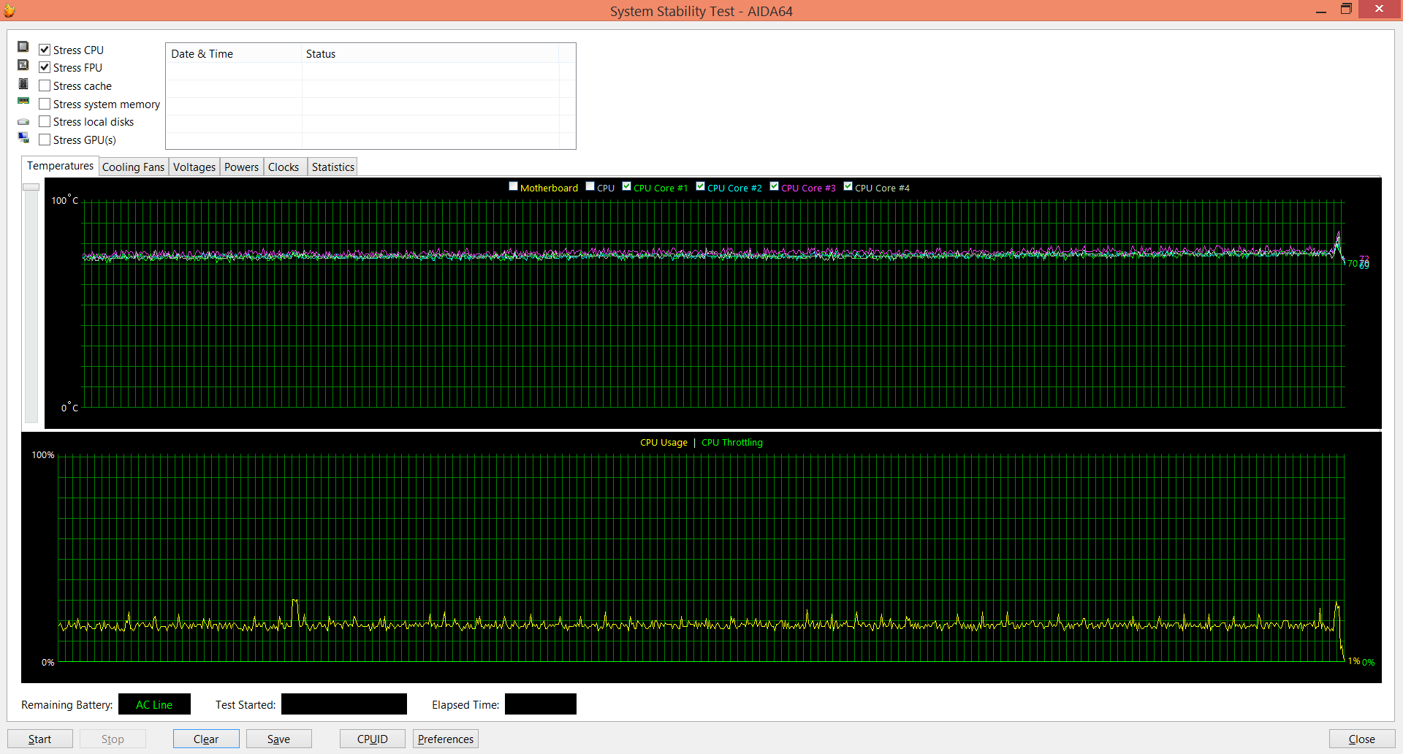This screenshot has height=754, width=1403.
Task: Click the Elapsed Time field
Action: [x=541, y=704]
